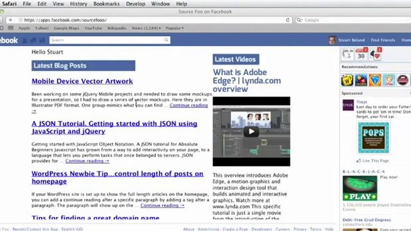Open the fourth recommended app icon
This screenshot has width=411, height=231.
[x=389, y=80]
